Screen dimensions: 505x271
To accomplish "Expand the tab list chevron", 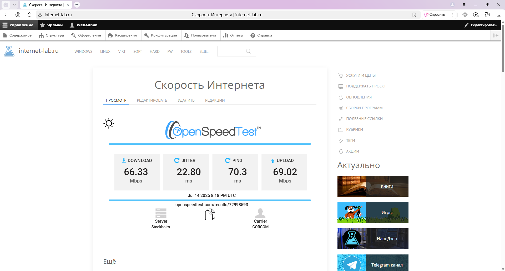I will pyautogui.click(x=14, y=4).
